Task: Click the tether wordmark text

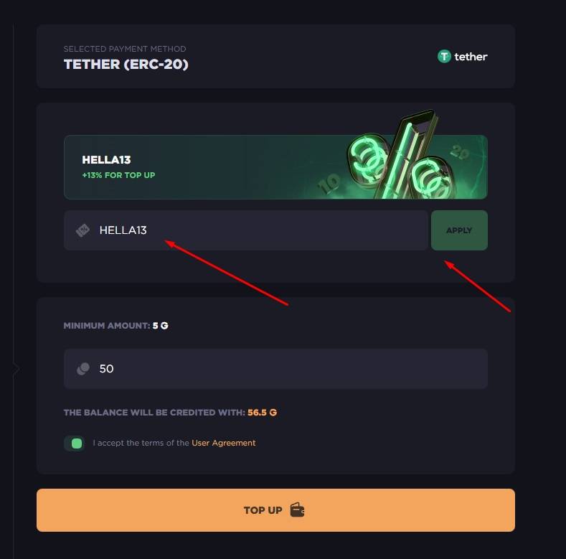Action: 471,57
